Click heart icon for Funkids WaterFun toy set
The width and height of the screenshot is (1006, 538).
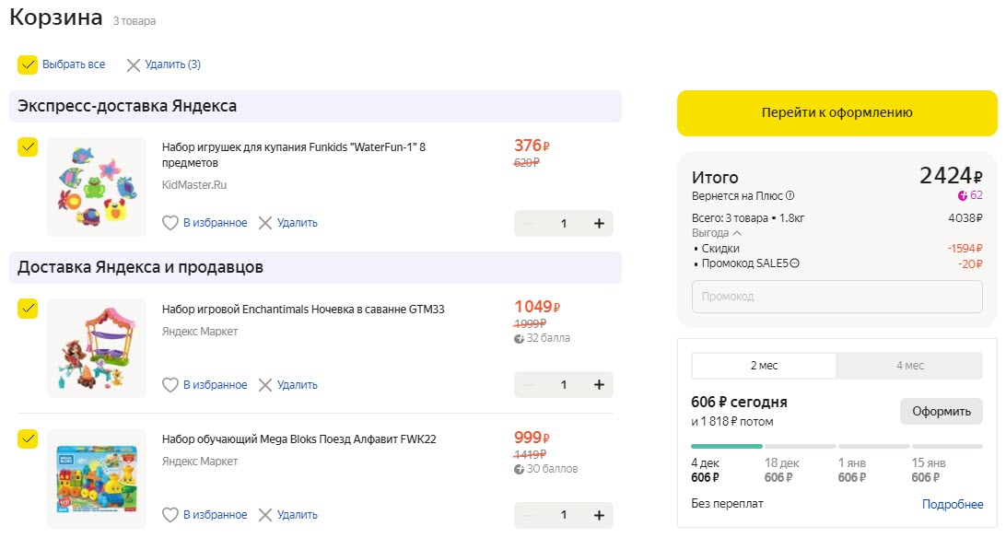pyautogui.click(x=170, y=223)
